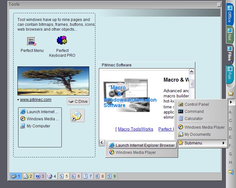
Task: Click the H. entry in the sidebar
Action: [x=231, y=162]
